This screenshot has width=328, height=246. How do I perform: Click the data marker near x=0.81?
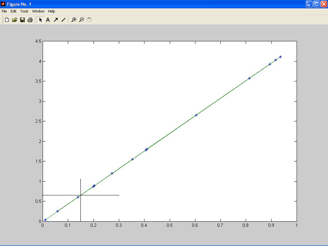pyautogui.click(x=249, y=78)
